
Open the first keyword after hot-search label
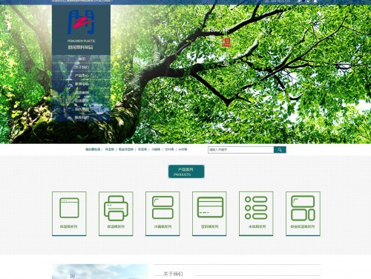click(x=110, y=149)
